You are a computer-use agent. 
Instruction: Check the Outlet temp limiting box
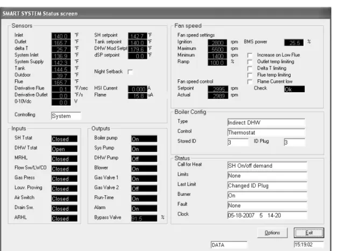[250, 62]
